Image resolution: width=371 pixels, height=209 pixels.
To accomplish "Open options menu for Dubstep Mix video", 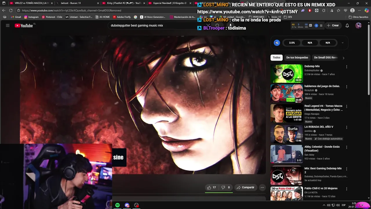I will 346,67.
